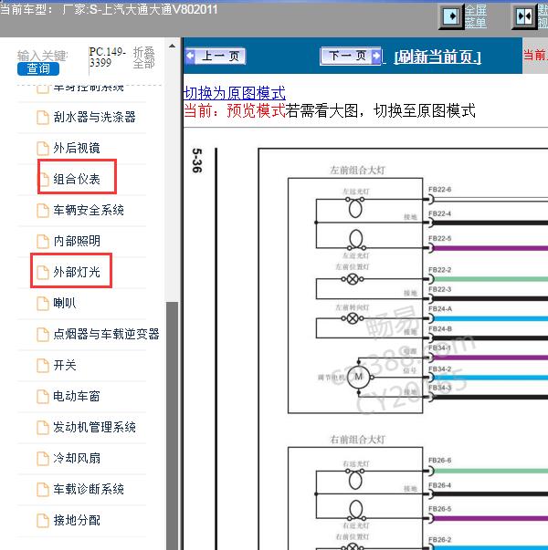Click page icon beside 发动机管理系统

43,427
